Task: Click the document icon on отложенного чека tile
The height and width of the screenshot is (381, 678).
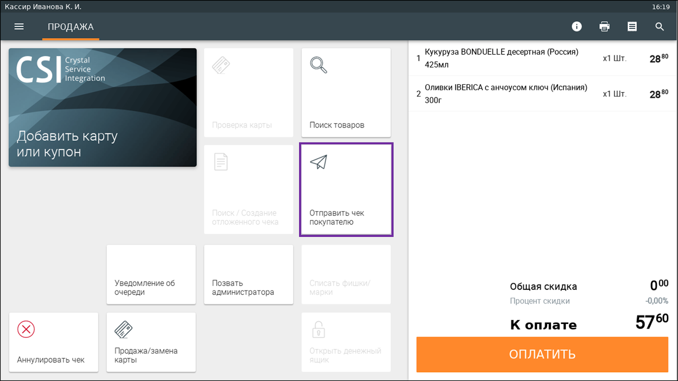Action: pos(221,162)
